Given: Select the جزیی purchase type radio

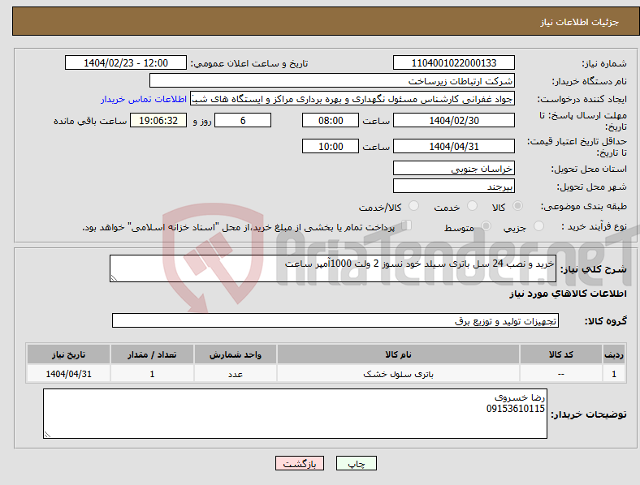Looking at the screenshot, I should (x=538, y=226).
